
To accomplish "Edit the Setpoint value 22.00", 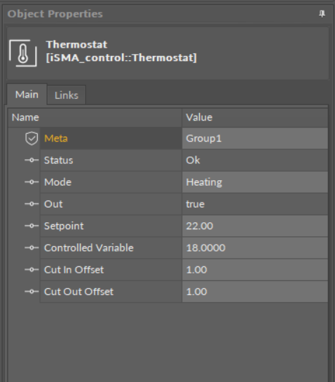I will 255,226.
